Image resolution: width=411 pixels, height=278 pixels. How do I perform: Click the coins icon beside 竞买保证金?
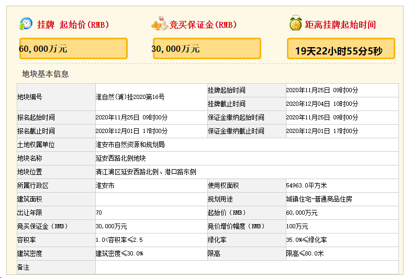point(159,24)
